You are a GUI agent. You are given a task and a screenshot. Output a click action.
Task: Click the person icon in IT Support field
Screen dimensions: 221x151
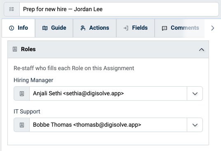(x=22, y=125)
